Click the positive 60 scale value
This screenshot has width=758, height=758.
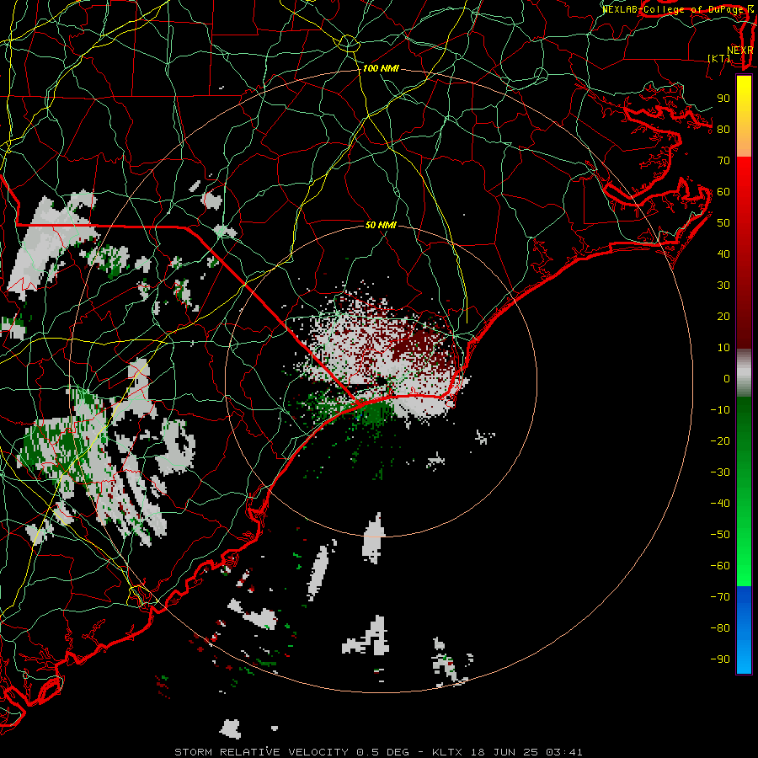pyautogui.click(x=723, y=191)
